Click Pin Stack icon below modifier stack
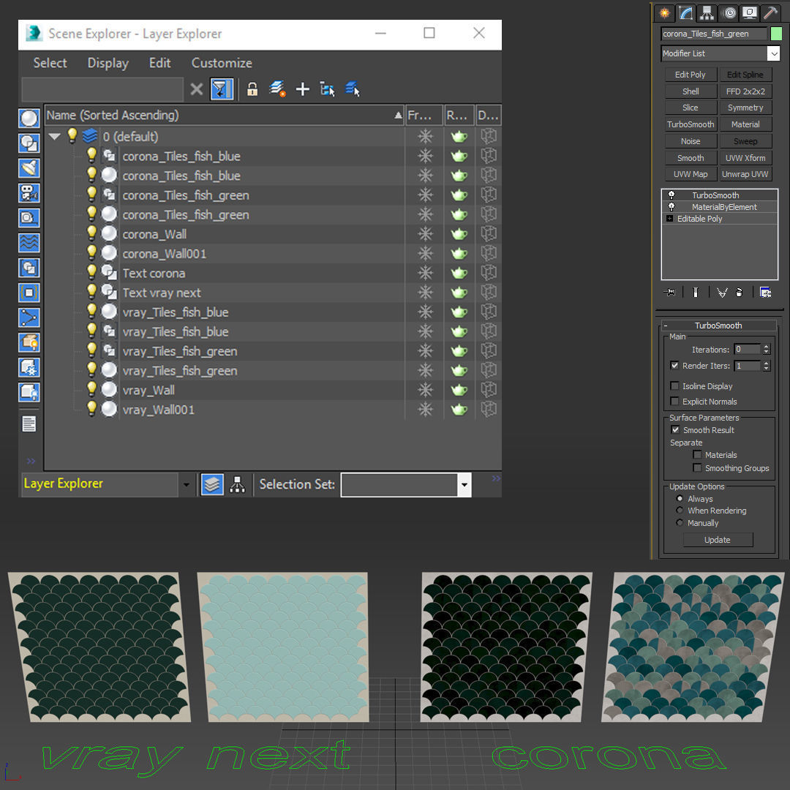Screen dimensions: 790x790 670,292
